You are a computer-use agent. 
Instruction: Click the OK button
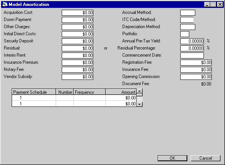click(172, 158)
